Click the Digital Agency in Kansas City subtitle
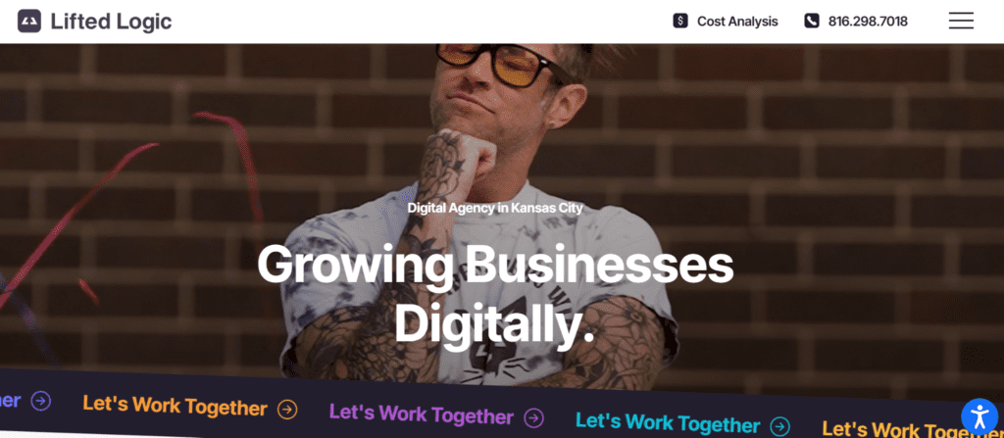 495,208
